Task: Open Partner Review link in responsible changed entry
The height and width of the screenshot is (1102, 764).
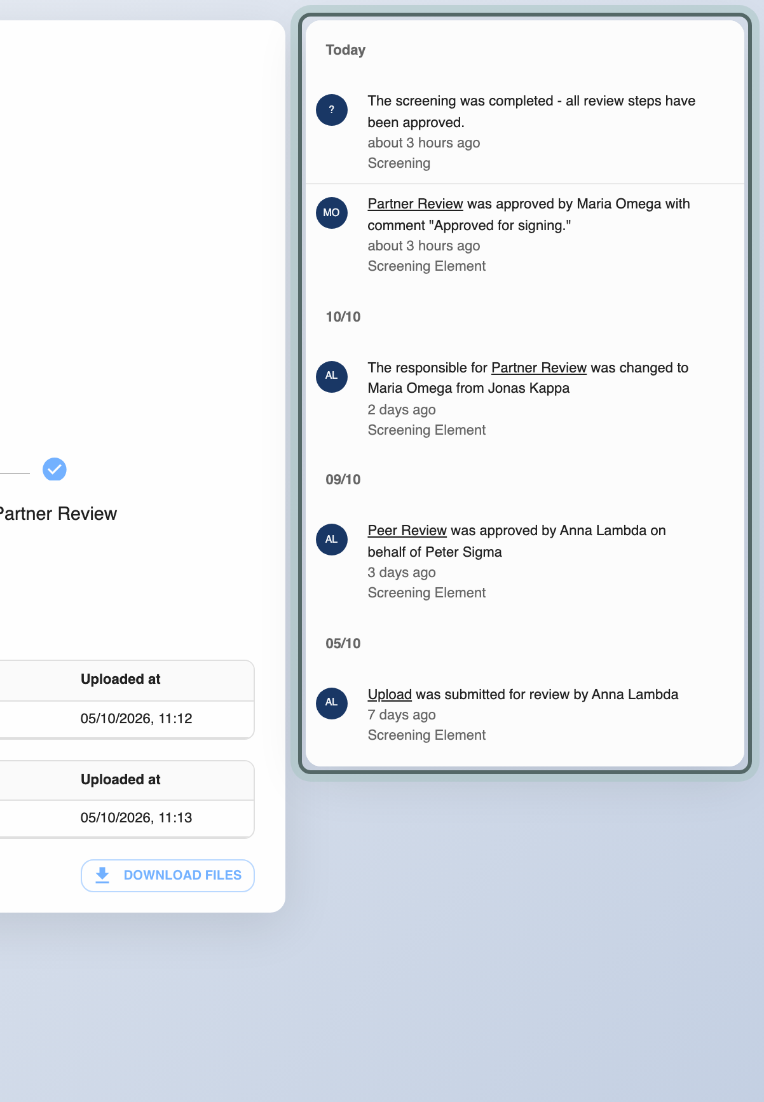Action: 539,368
